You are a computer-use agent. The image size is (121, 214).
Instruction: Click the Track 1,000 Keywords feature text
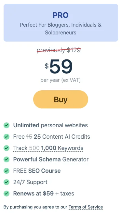tap(48, 148)
